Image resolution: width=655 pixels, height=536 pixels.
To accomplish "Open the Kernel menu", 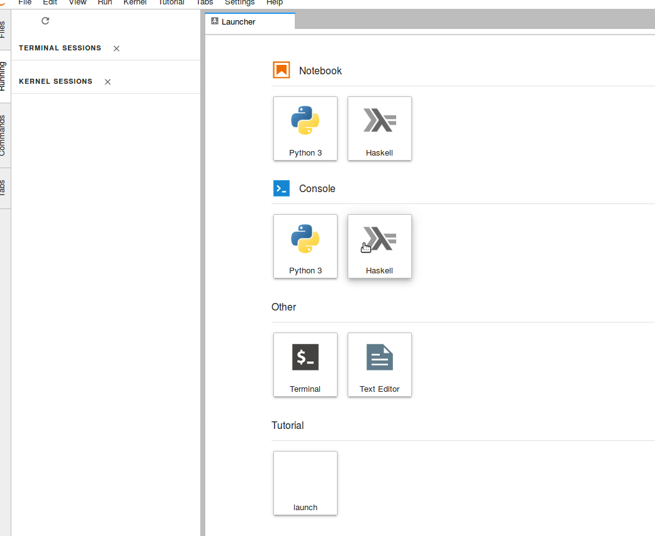I will pyautogui.click(x=135, y=3).
